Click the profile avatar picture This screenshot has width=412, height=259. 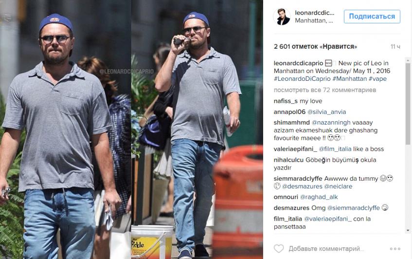(282, 17)
